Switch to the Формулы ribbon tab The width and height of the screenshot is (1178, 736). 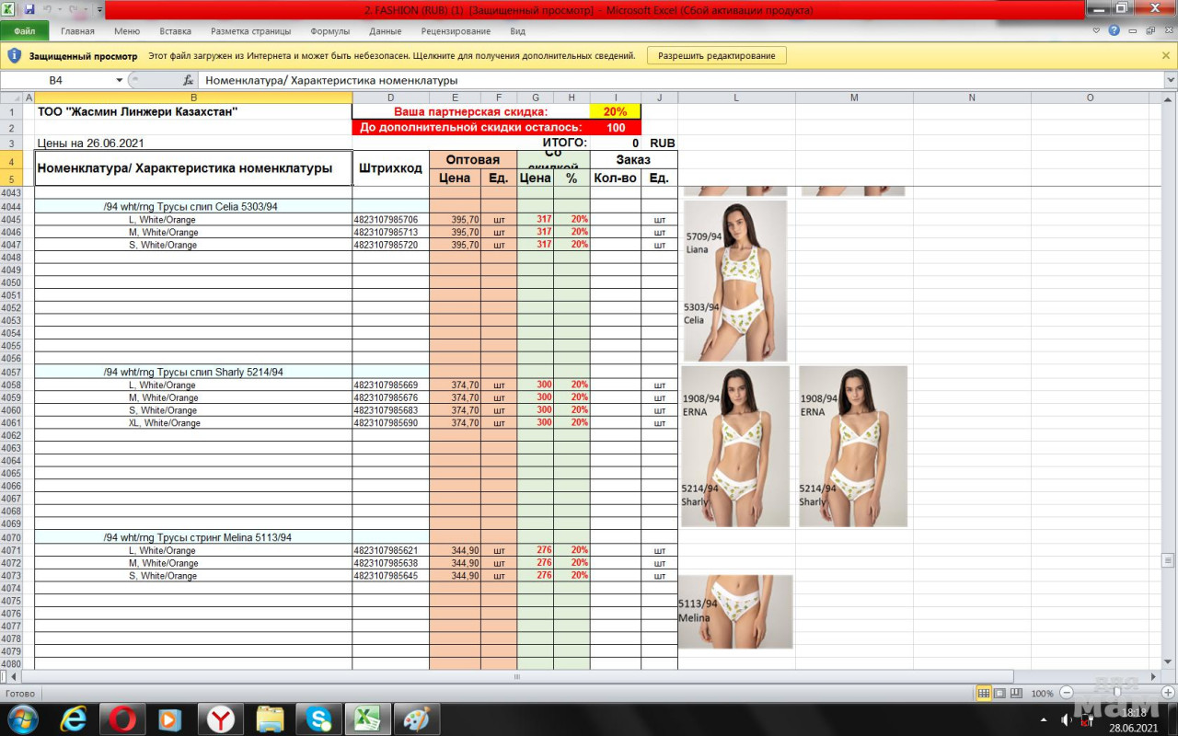[329, 30]
